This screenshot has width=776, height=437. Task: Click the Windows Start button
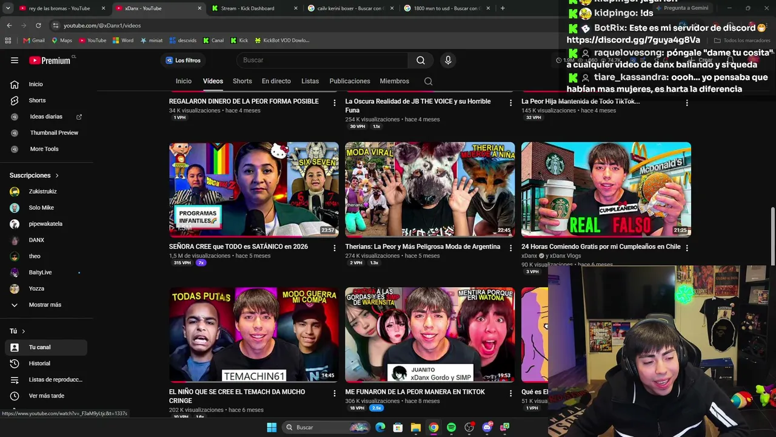pyautogui.click(x=272, y=427)
